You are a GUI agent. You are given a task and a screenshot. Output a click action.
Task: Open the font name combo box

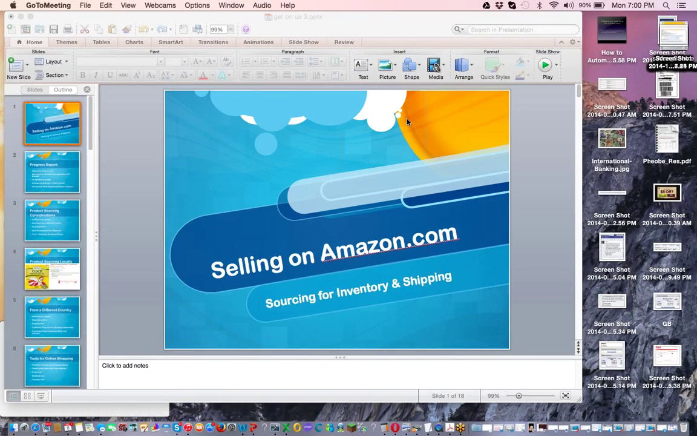coord(120,61)
